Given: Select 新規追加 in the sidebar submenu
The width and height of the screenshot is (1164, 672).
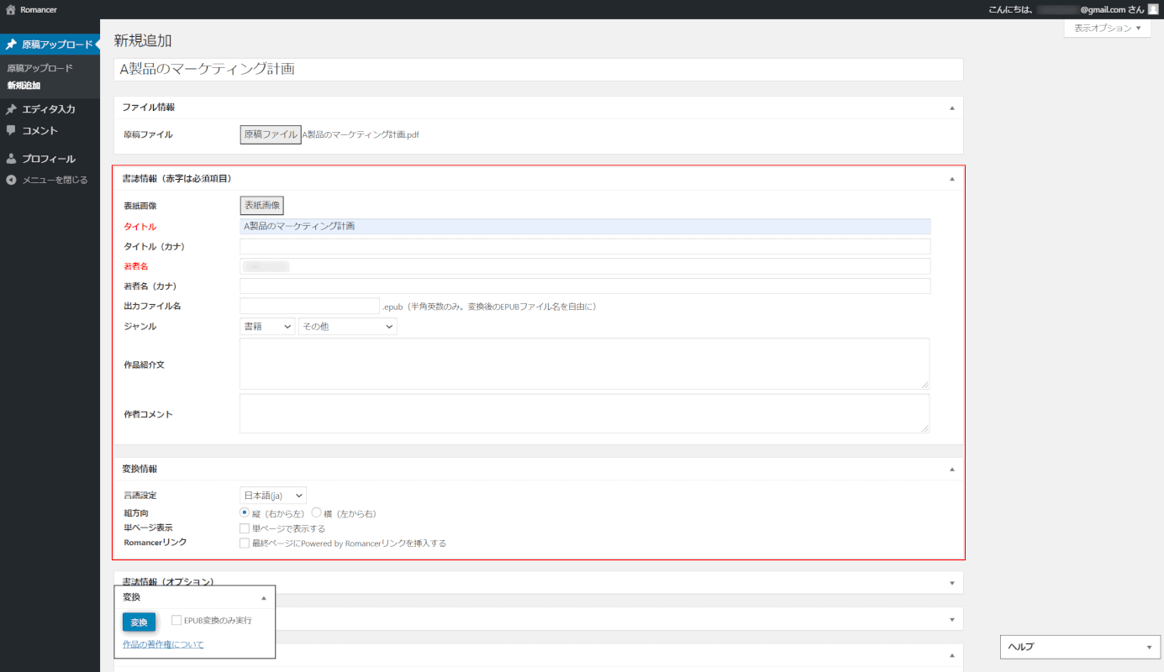Looking at the screenshot, I should click(x=24, y=86).
